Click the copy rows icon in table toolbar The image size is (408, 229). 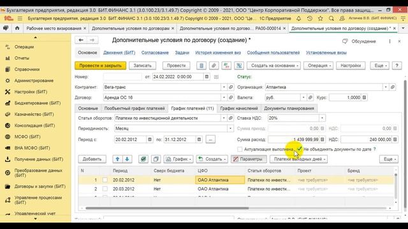click(x=156, y=159)
